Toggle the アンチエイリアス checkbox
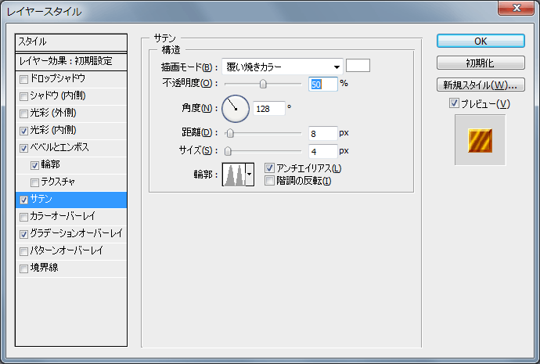Image resolution: width=540 pixels, height=364 pixels. click(269, 168)
